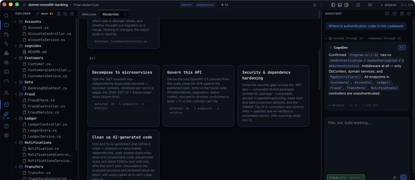Collapse the Customers folder

(x=16, y=58)
